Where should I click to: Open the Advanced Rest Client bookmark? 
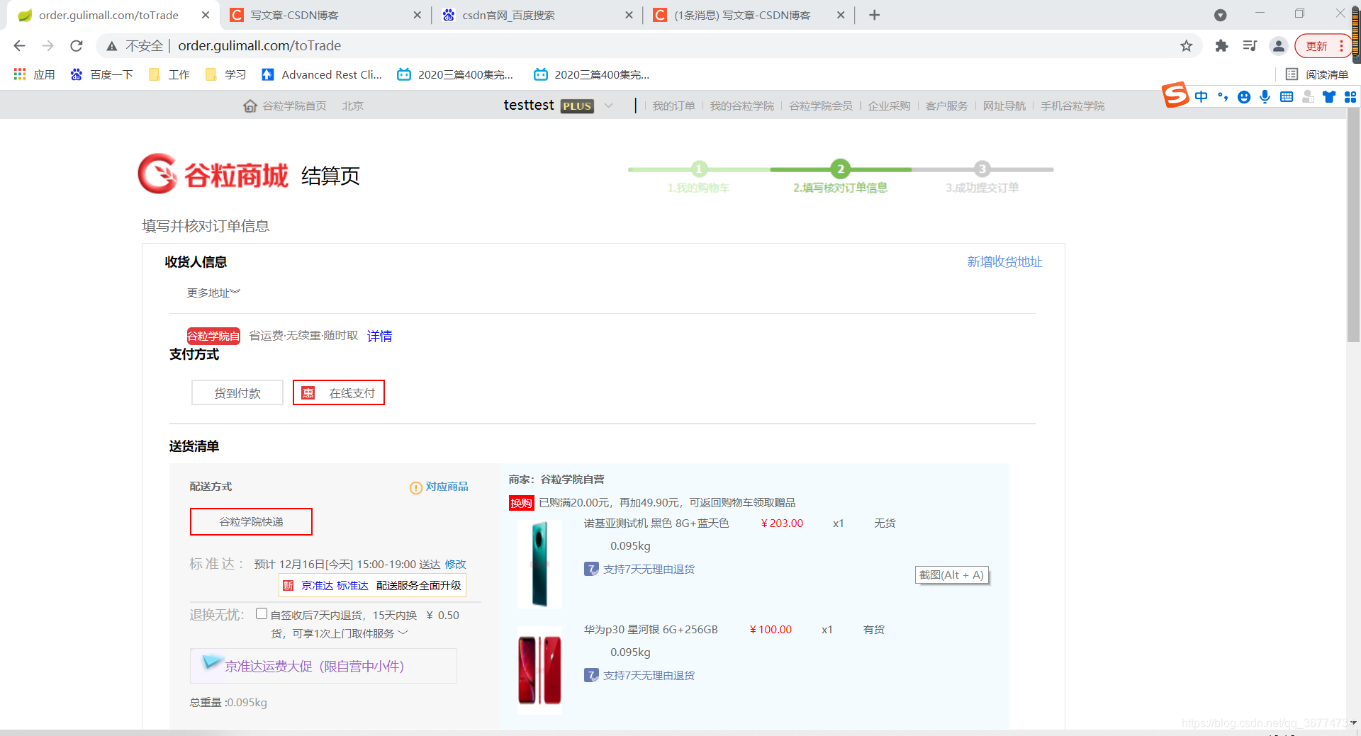point(322,74)
